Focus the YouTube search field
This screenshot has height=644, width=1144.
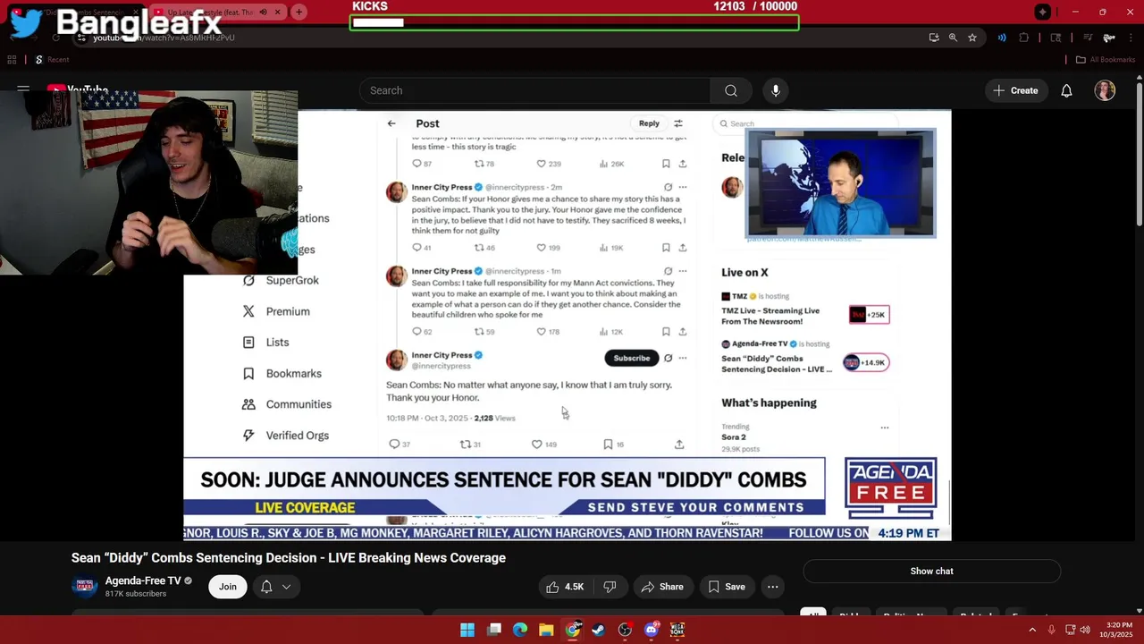[x=534, y=90]
